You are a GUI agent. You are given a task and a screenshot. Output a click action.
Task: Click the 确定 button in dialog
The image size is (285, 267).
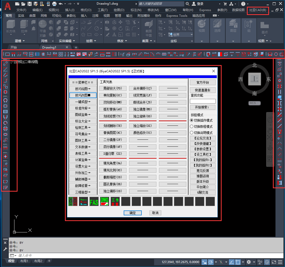(133, 213)
